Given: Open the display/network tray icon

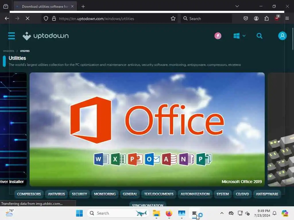Looking at the screenshot, I should pyautogui.click(x=240, y=213).
